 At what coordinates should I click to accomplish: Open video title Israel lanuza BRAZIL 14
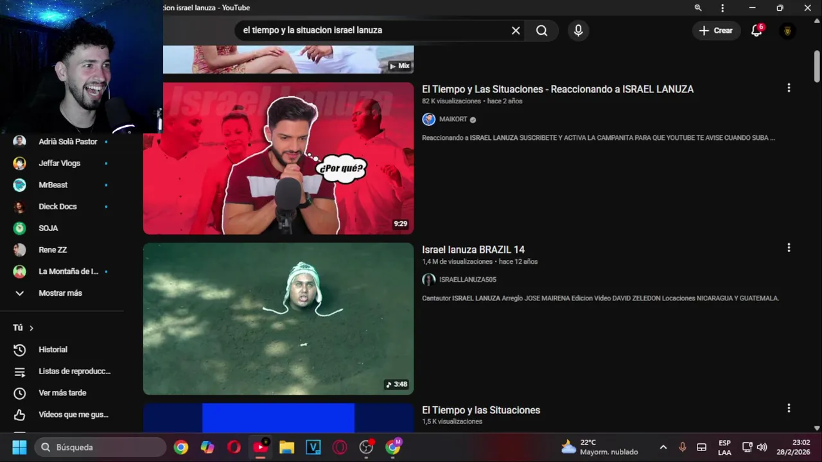point(473,250)
